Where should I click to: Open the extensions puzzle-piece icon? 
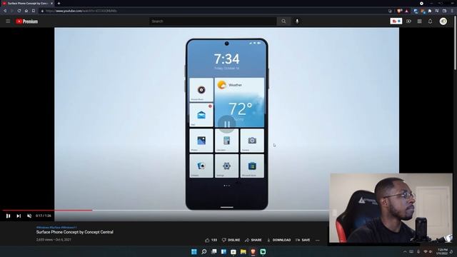pos(430,11)
